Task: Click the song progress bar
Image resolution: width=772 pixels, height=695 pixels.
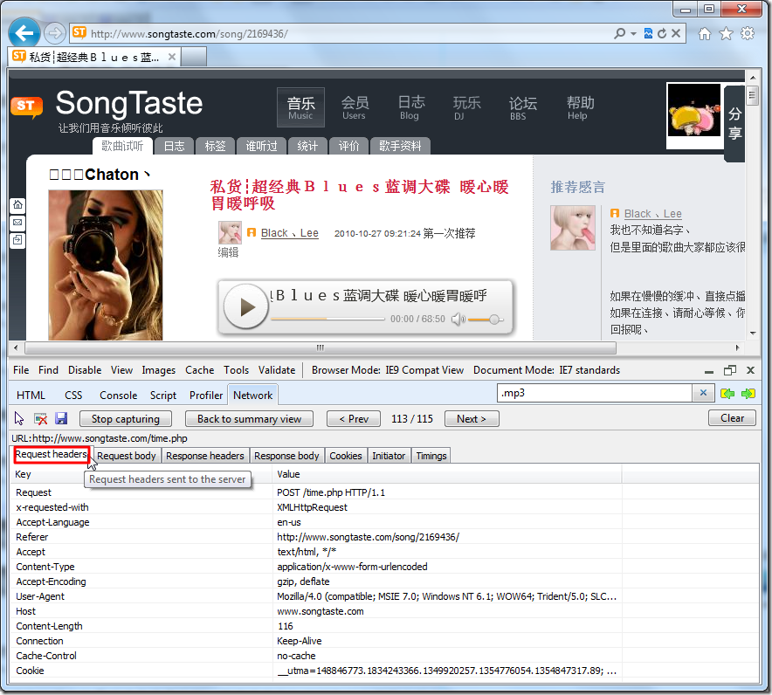Action: (327, 319)
